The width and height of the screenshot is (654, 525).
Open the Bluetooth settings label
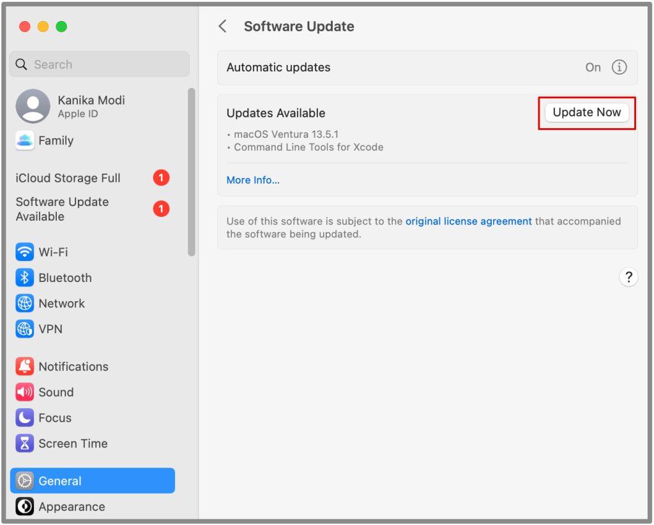tap(65, 278)
